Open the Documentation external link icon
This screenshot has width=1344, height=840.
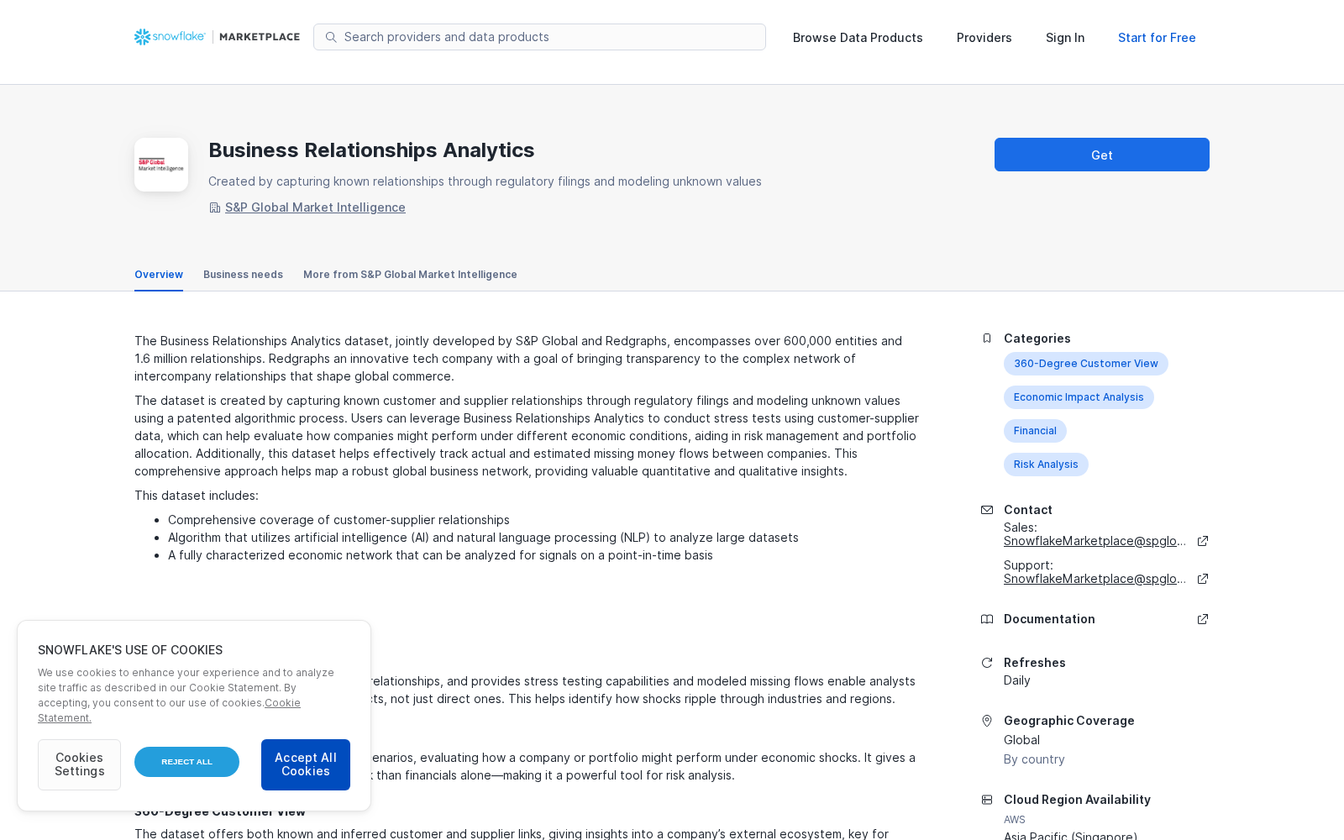[x=1203, y=619]
